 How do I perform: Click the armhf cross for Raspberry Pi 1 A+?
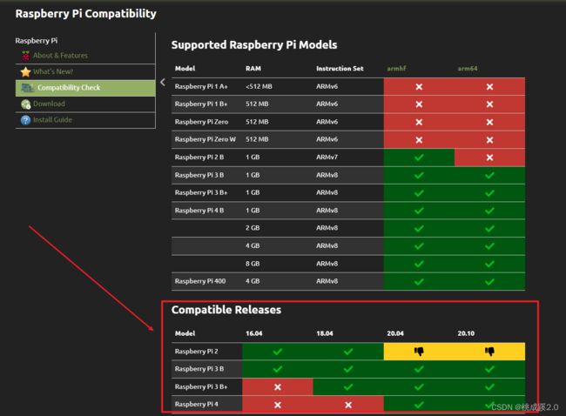coord(419,86)
